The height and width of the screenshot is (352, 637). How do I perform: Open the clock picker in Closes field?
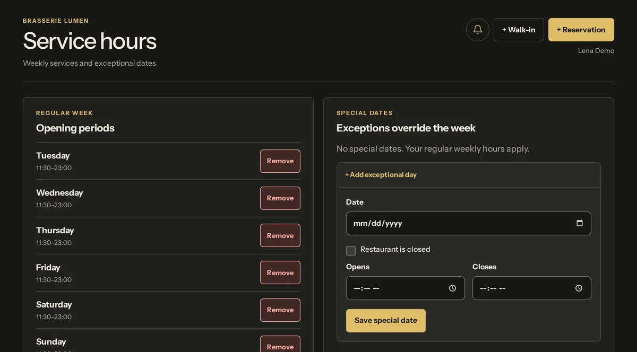coord(579,288)
